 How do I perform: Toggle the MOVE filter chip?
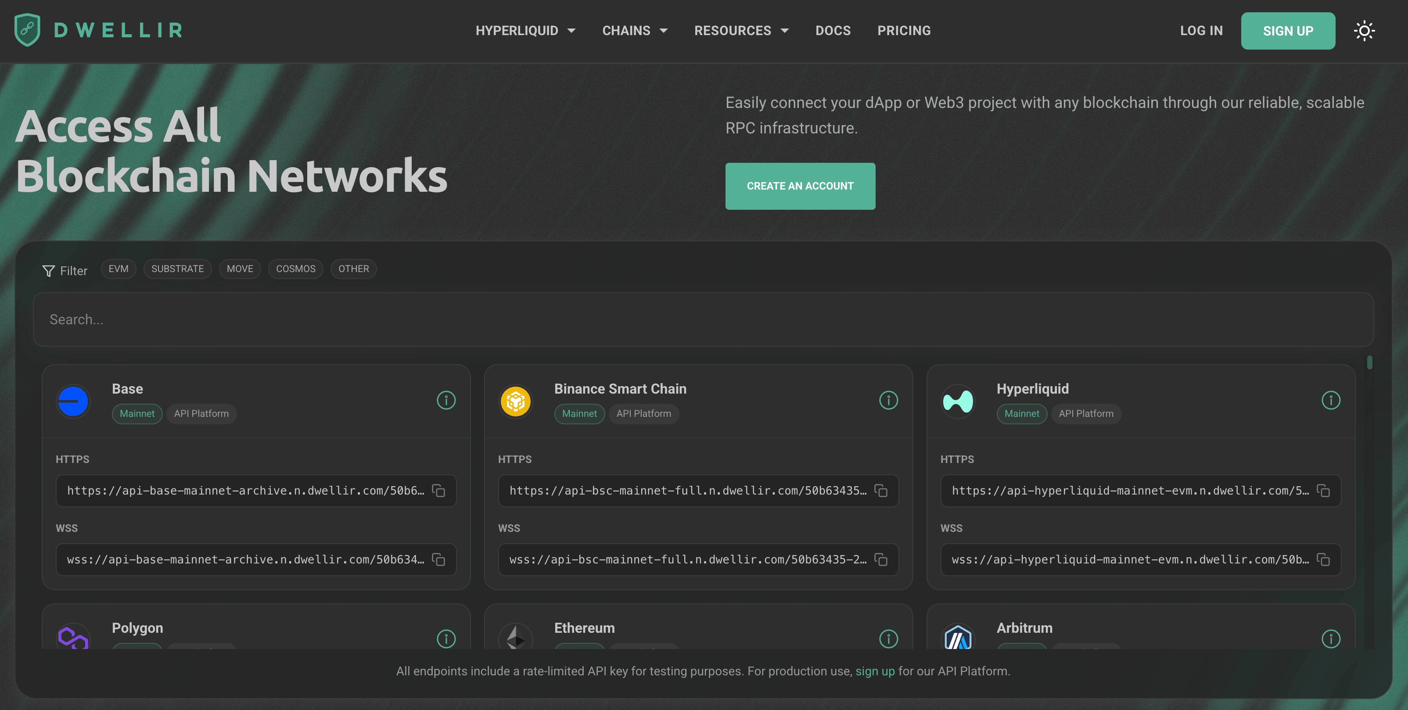[239, 269]
